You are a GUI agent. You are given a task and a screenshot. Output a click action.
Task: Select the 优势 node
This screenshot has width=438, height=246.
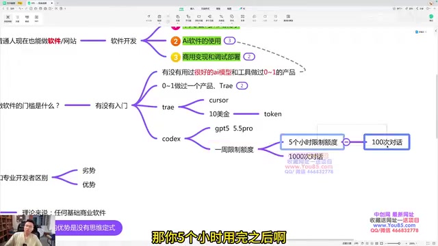[x=89, y=184]
